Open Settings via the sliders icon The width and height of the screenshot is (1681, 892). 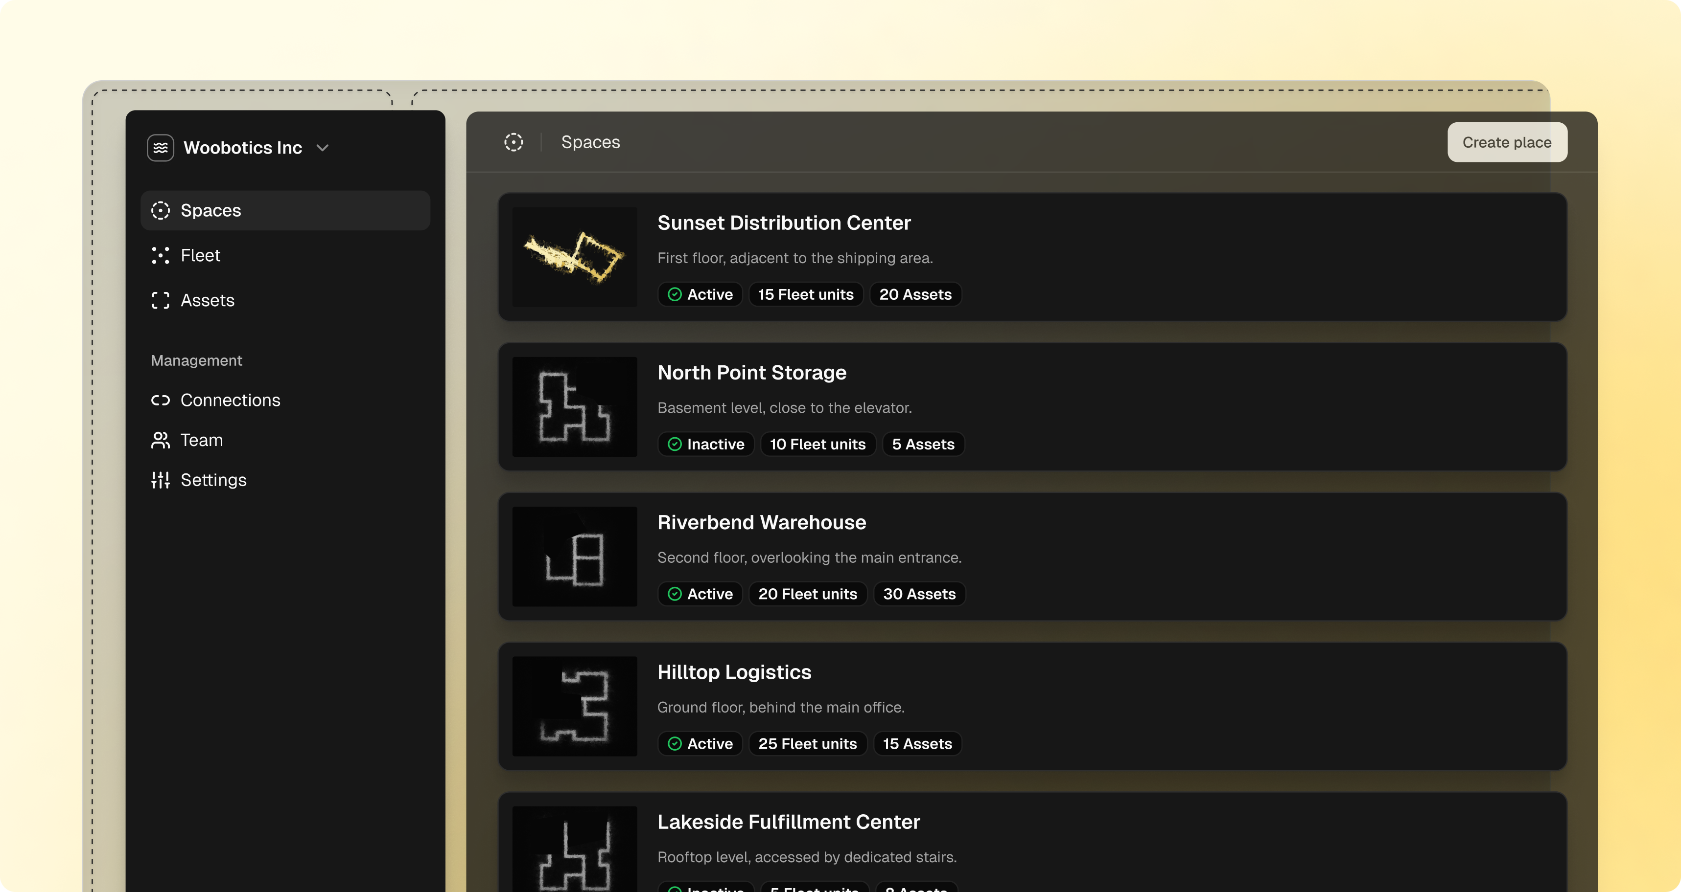[x=161, y=480]
